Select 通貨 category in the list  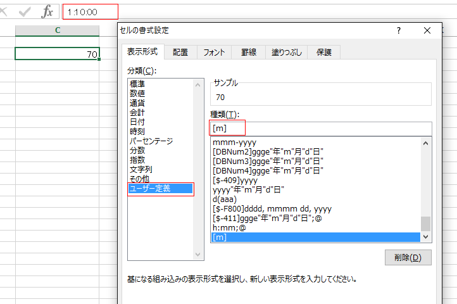[137, 103]
